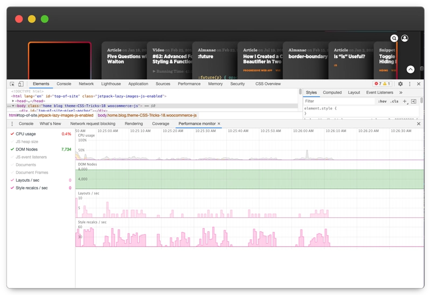The image size is (431, 295).
Task: Open the Network request blocking drawer tab
Action: [93, 124]
